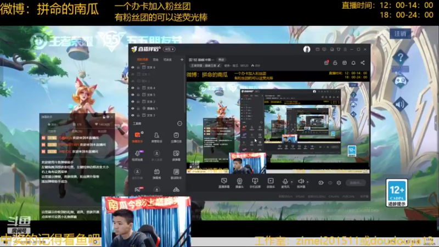Open the download tool in toolbox third row
Viewport: 439px width, 247px height.
[x=137, y=173]
